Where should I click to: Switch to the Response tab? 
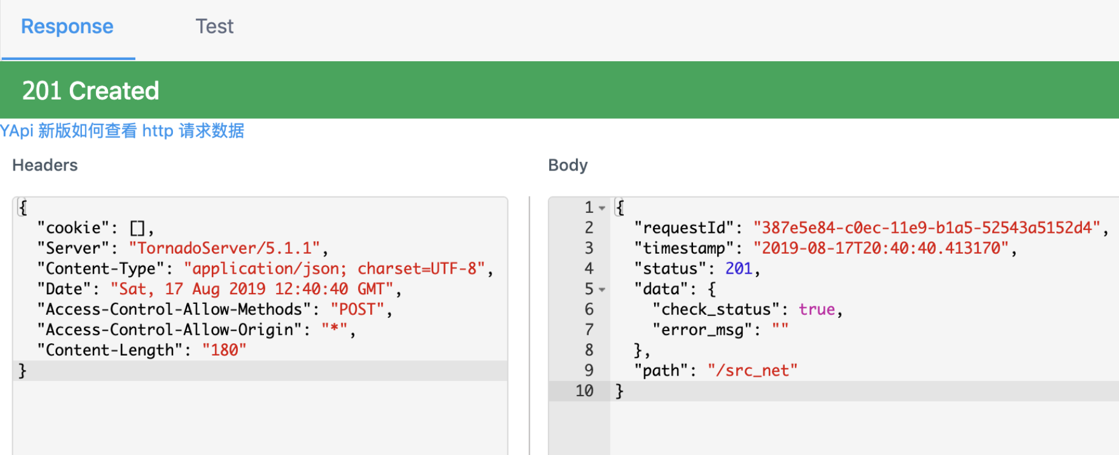click(x=67, y=27)
